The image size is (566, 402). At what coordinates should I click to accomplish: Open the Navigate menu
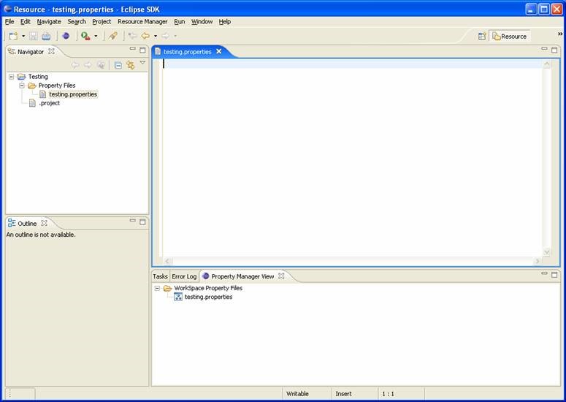coord(49,22)
